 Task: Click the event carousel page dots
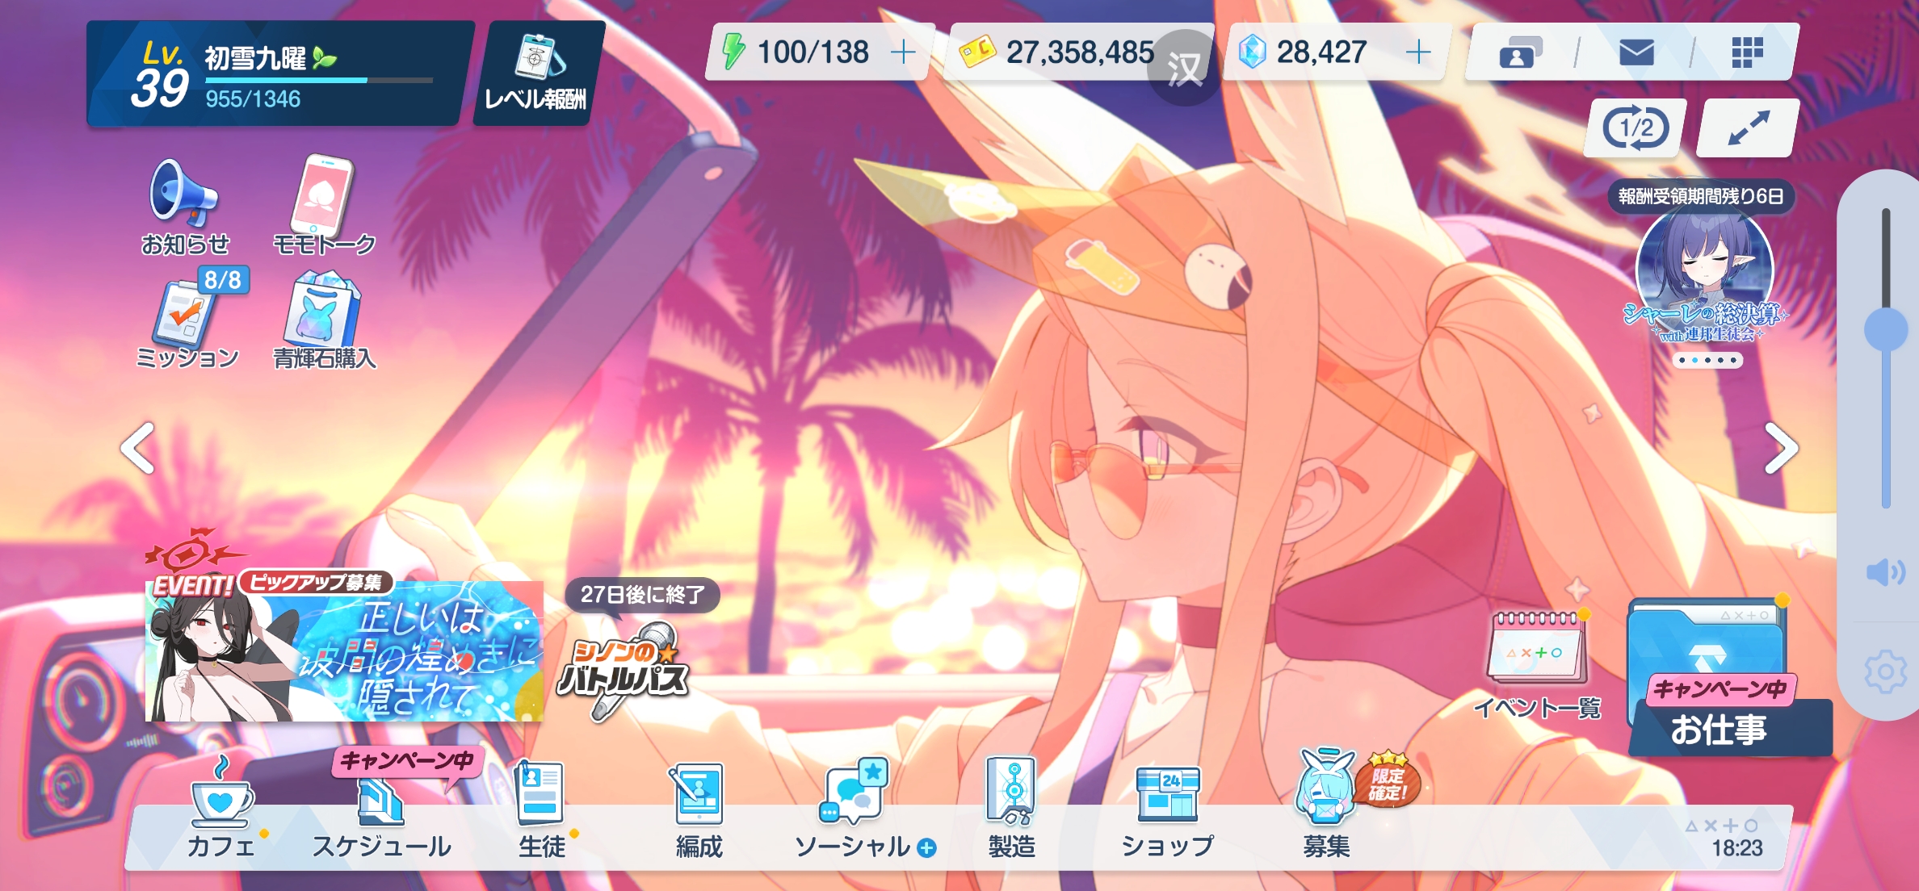(1707, 360)
